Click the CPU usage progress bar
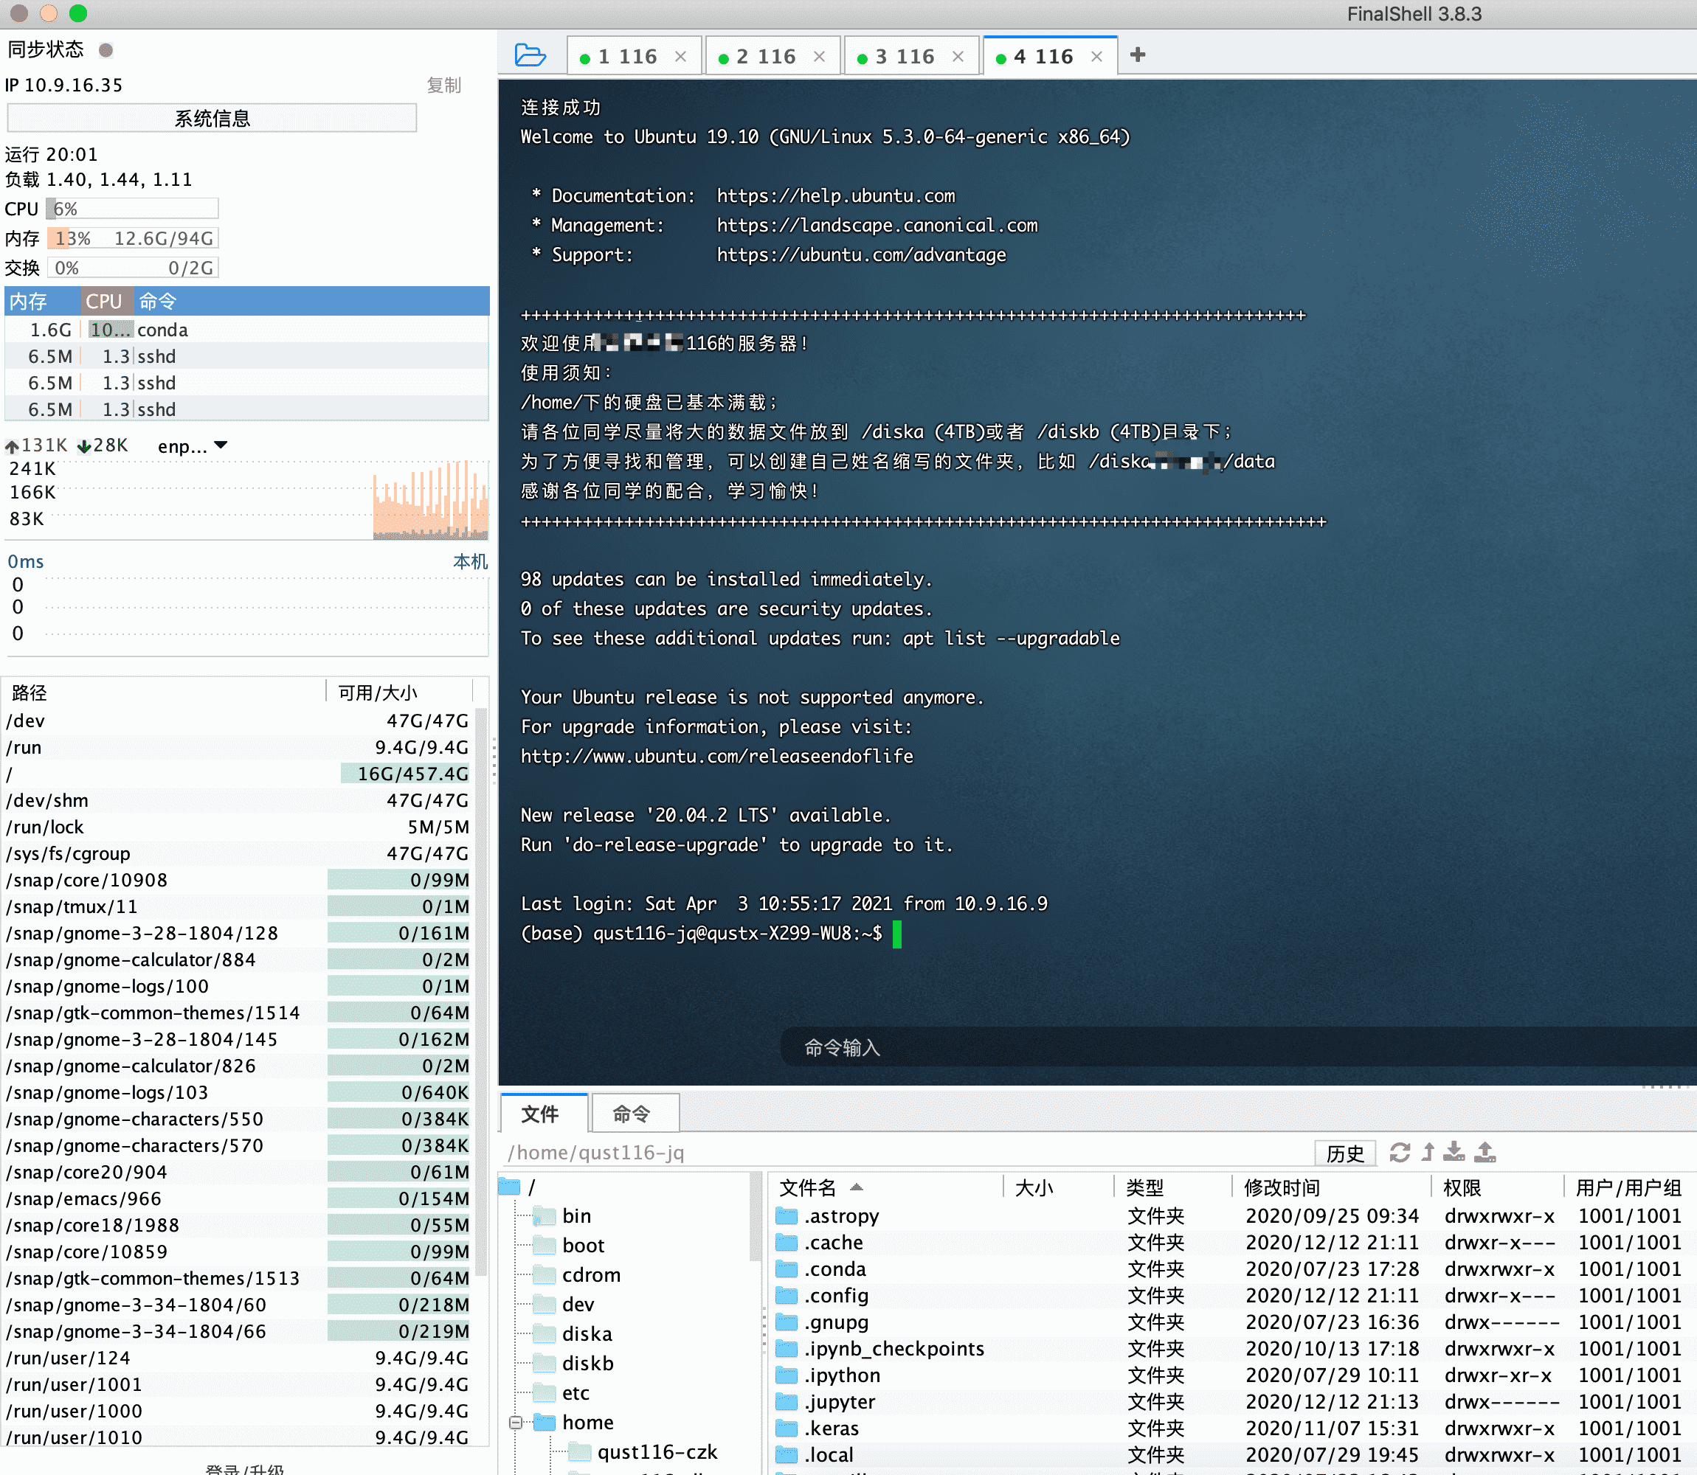The height and width of the screenshot is (1475, 1697). [132, 208]
